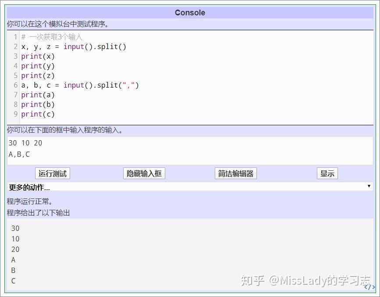Screen dimensions: 380x297
Task: Click the 运行测试 button to run the program
Action: pos(52,173)
